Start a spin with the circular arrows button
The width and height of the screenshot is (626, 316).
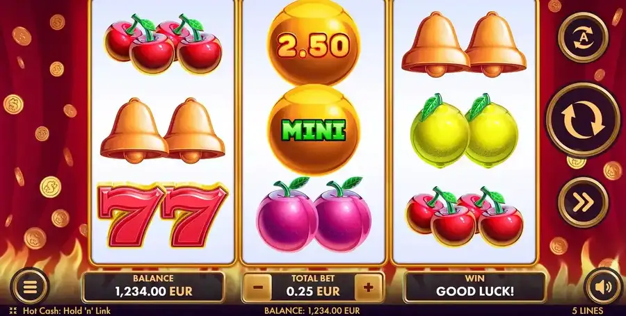[x=583, y=120]
